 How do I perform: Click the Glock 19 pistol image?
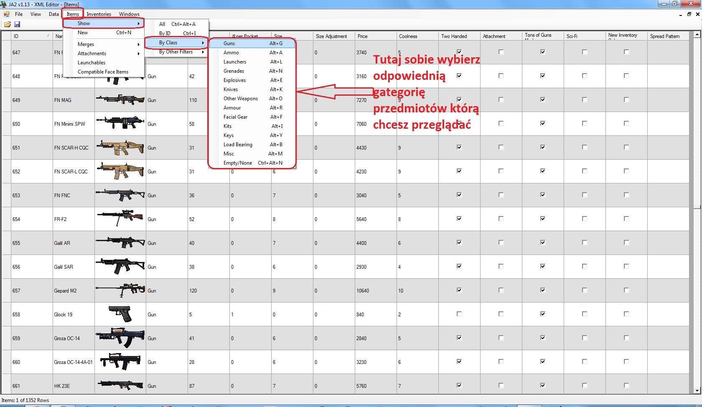(120, 314)
